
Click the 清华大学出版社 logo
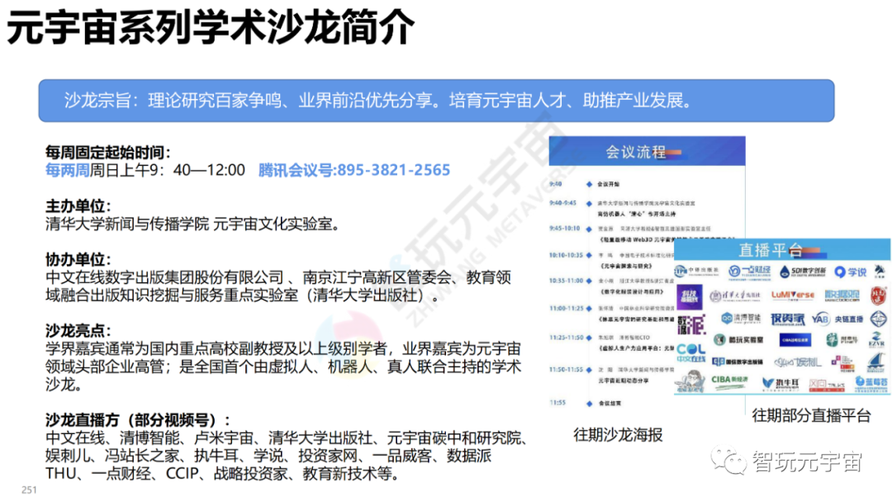pos(735,296)
